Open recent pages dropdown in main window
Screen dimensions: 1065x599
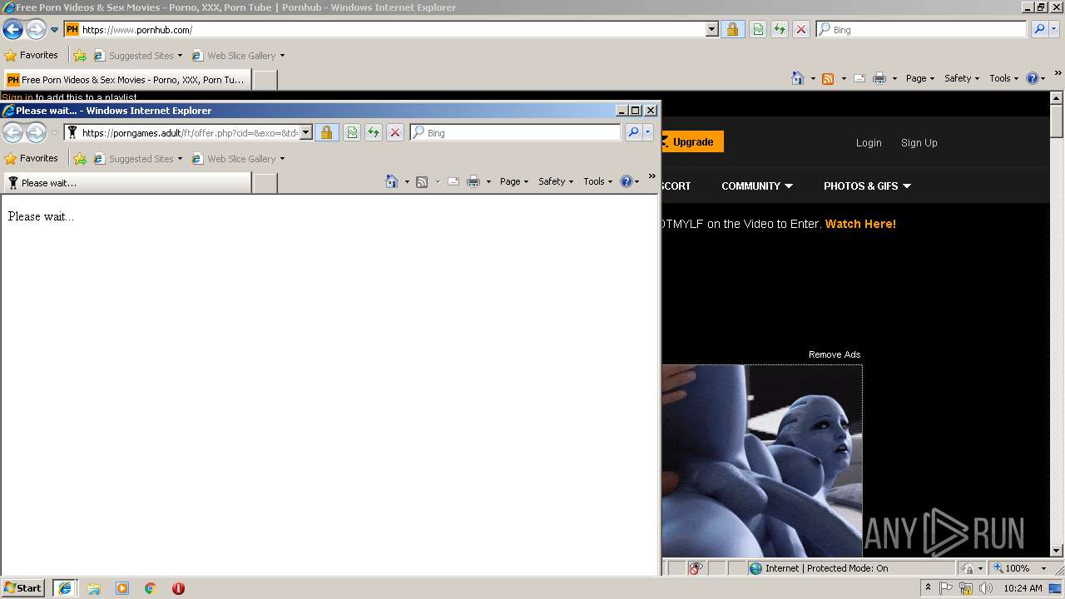(54, 30)
